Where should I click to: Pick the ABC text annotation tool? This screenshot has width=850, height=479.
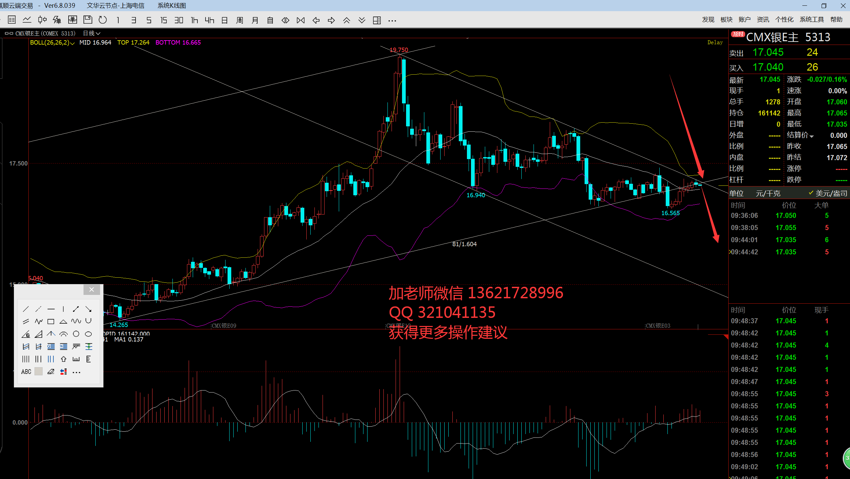[26, 372]
